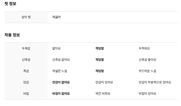181x106 pixels.
Task: Select 적당함 in the 신축성 row
Action: (100, 60)
